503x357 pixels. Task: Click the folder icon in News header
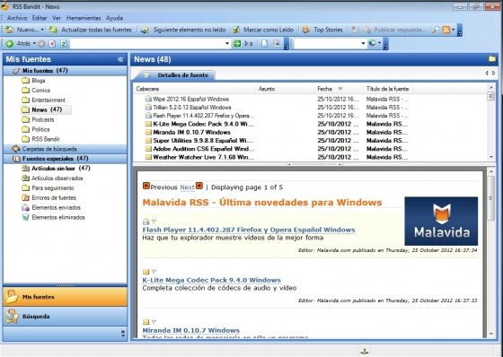(x=492, y=59)
